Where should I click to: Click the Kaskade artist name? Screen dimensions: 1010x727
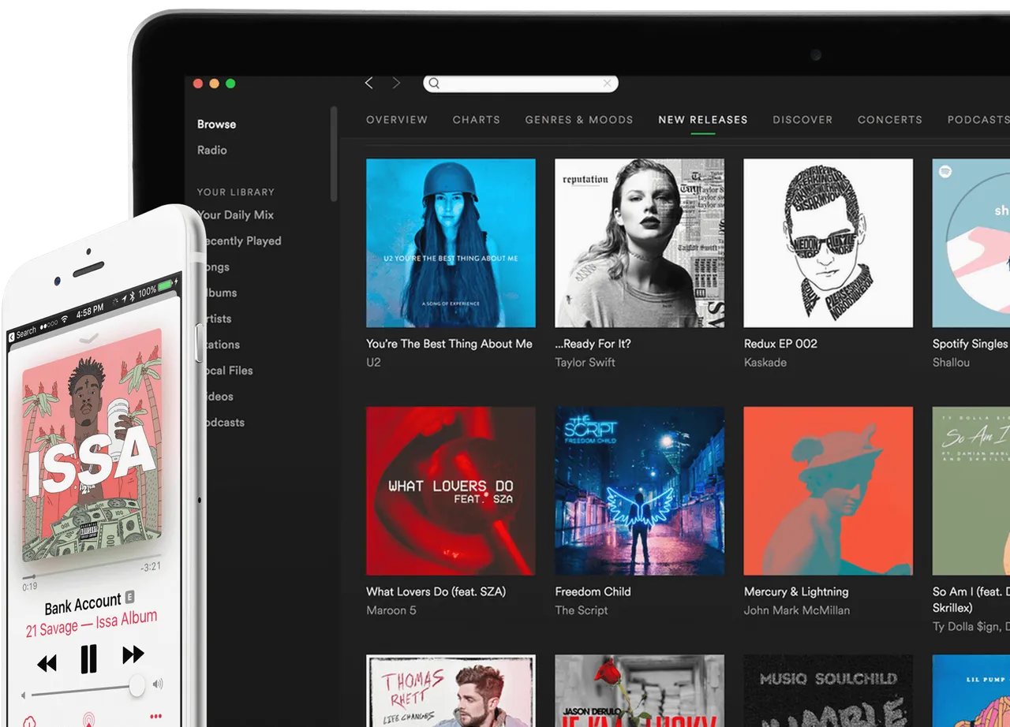tap(765, 363)
